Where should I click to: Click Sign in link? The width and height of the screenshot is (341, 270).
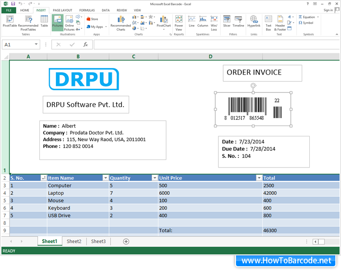click(328, 10)
